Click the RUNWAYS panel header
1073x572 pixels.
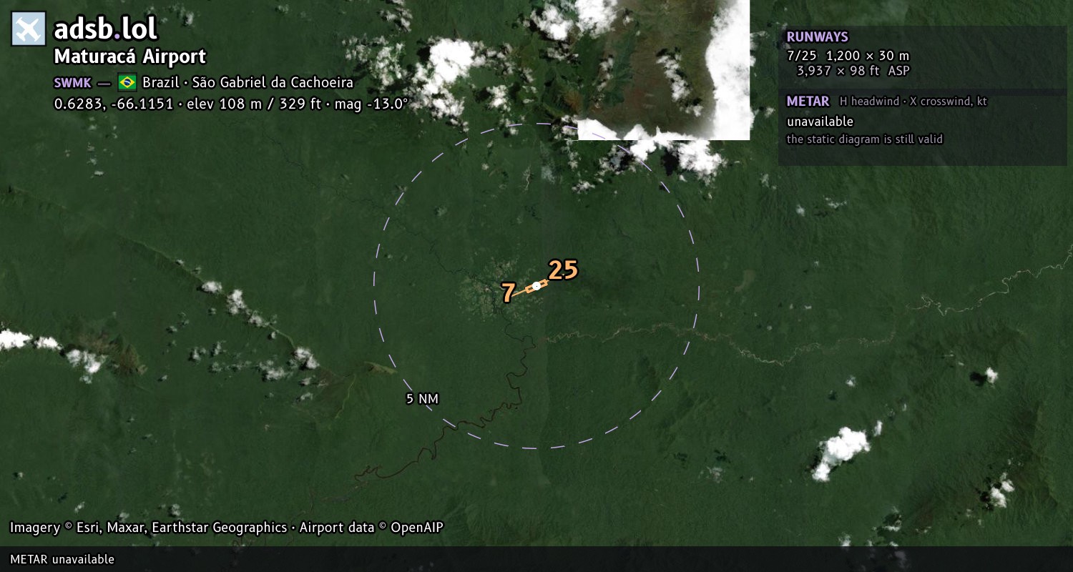818,37
